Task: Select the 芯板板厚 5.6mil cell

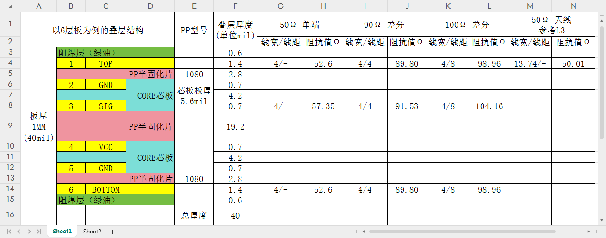Action: 194,95
